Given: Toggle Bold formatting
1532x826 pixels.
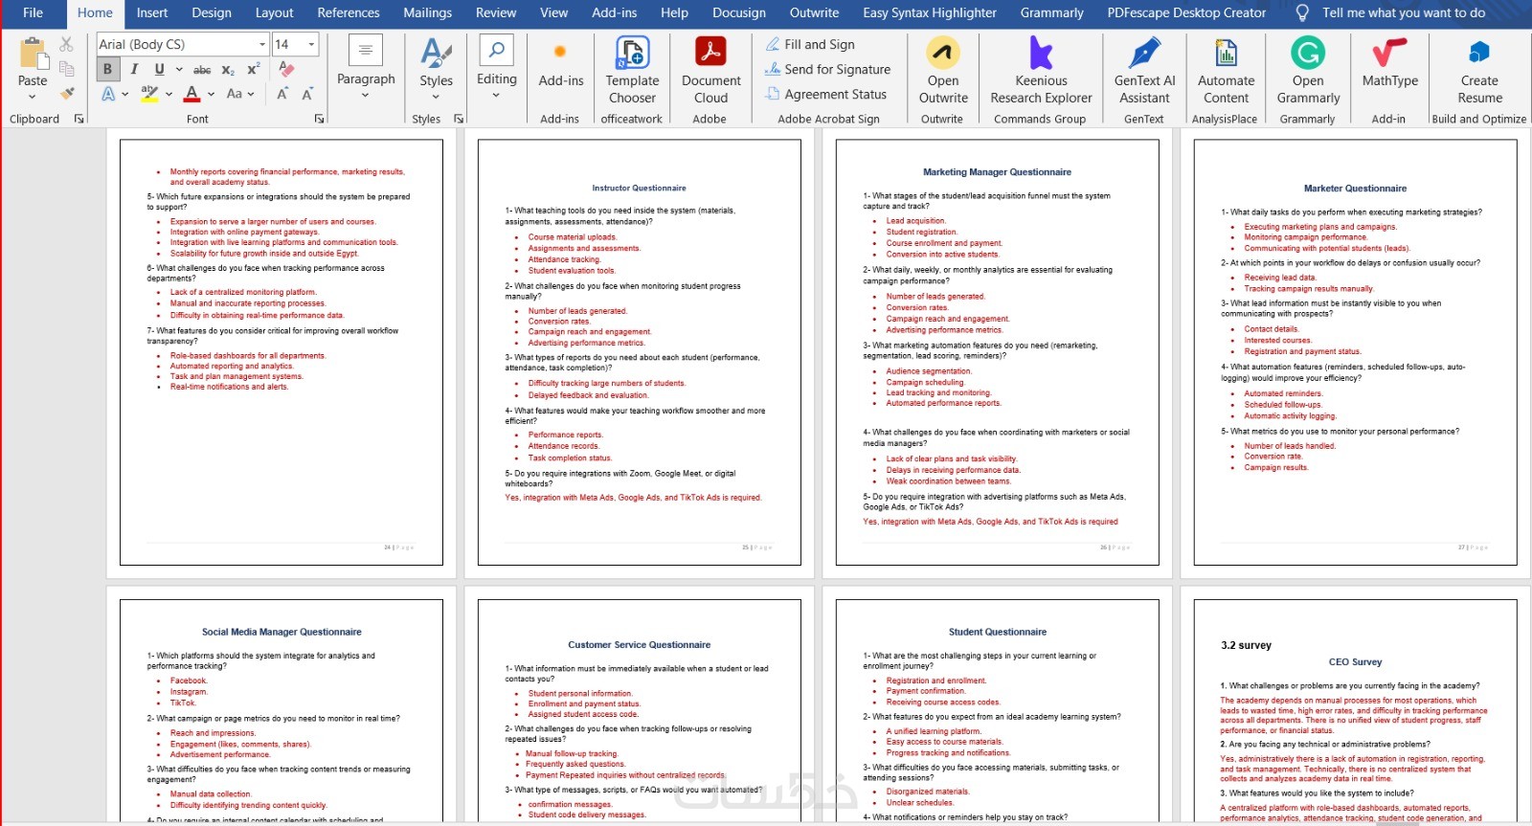Looking at the screenshot, I should pyautogui.click(x=107, y=69).
